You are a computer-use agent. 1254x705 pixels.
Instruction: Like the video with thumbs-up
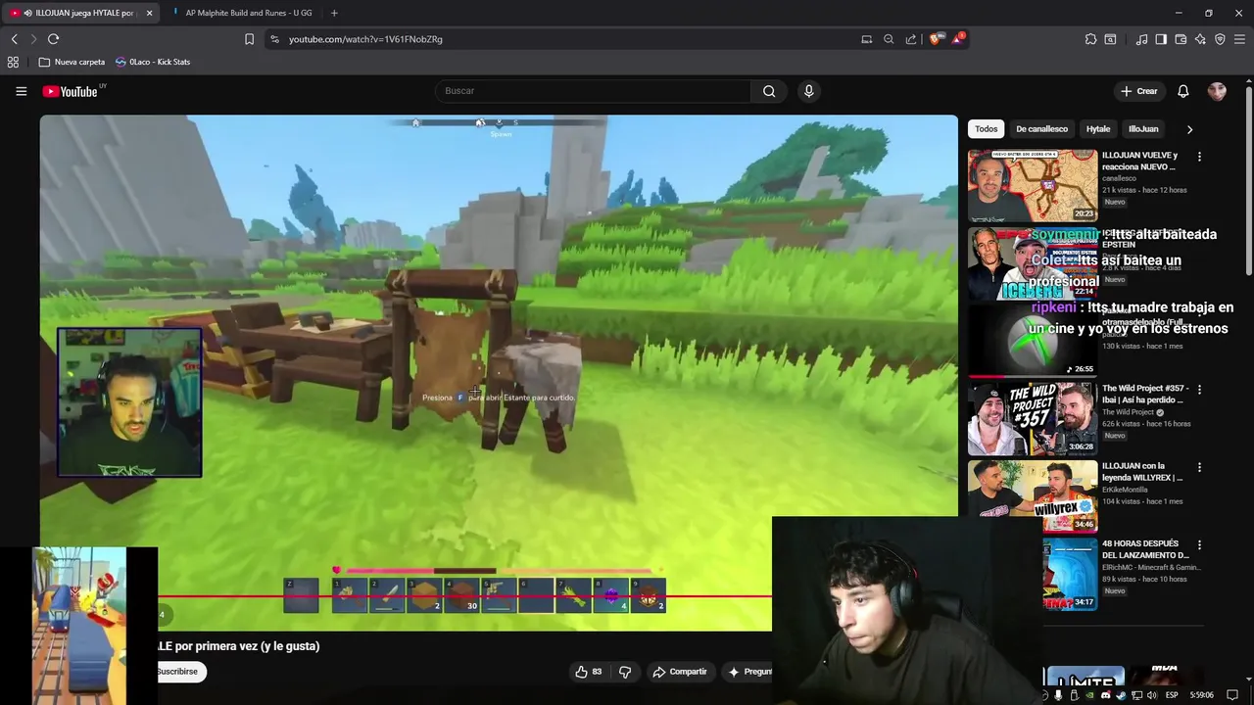click(x=588, y=672)
